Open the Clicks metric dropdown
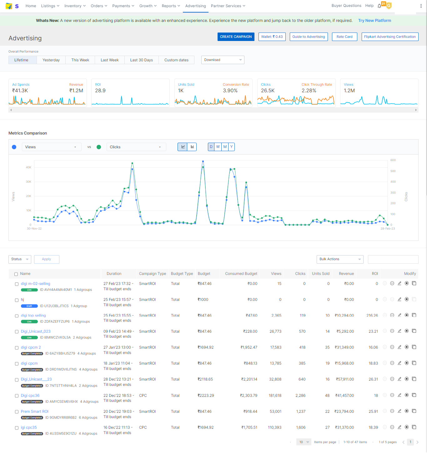Viewport: 427px width, 453px height. point(136,147)
